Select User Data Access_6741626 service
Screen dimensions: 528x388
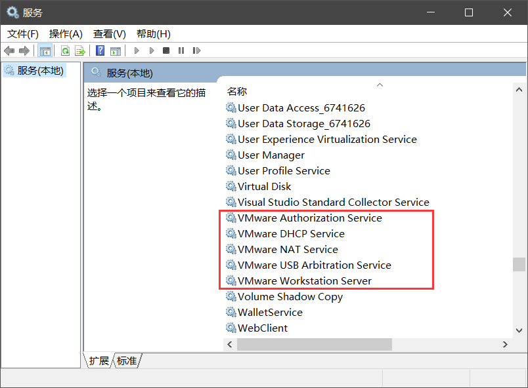(296, 108)
